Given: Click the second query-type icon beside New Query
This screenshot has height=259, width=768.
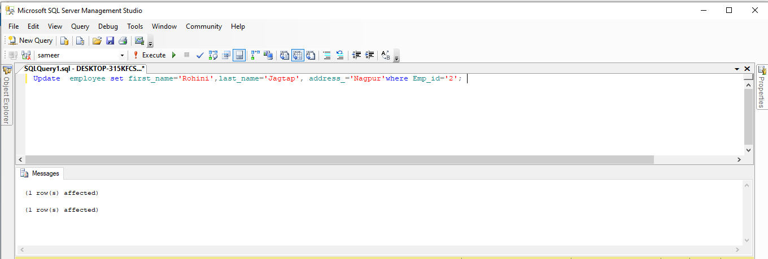Looking at the screenshot, I should 80,41.
